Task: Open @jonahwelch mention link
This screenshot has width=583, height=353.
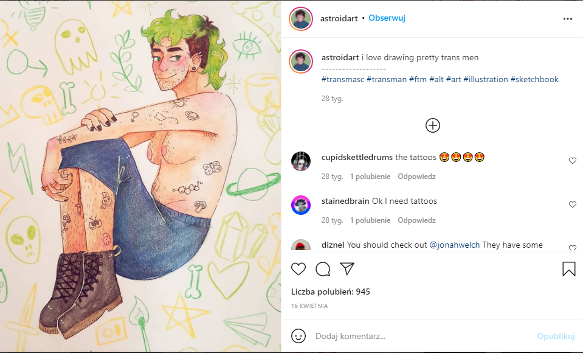Action: [454, 245]
